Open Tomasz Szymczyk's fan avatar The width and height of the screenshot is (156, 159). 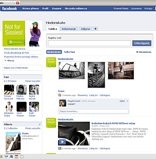(x=9, y=90)
